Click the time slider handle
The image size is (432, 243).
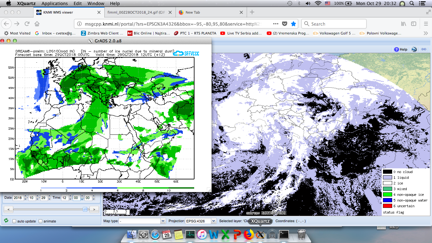click(x=85, y=209)
